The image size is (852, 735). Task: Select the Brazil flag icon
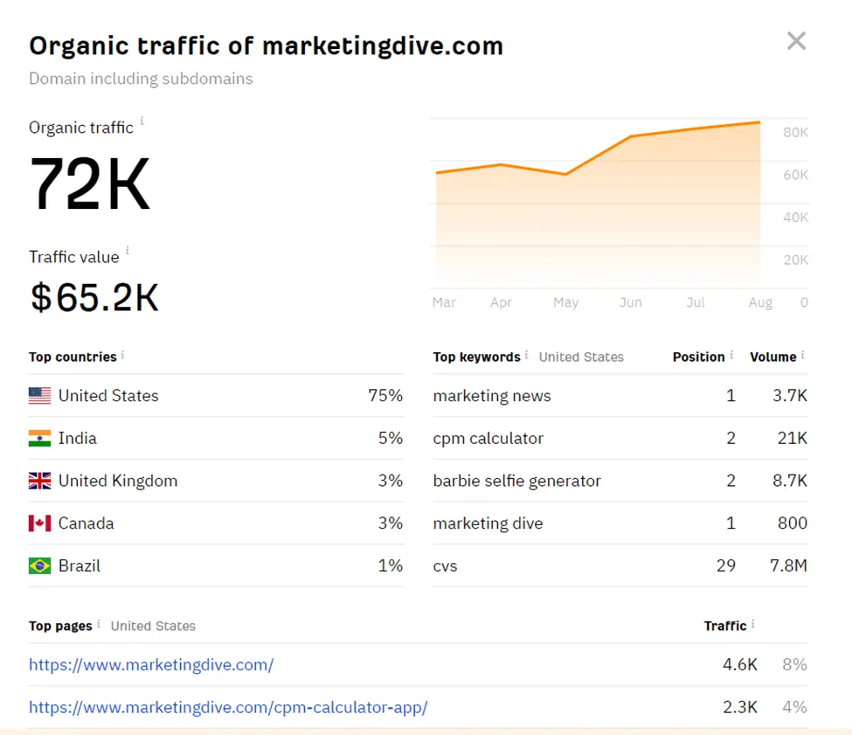click(38, 565)
